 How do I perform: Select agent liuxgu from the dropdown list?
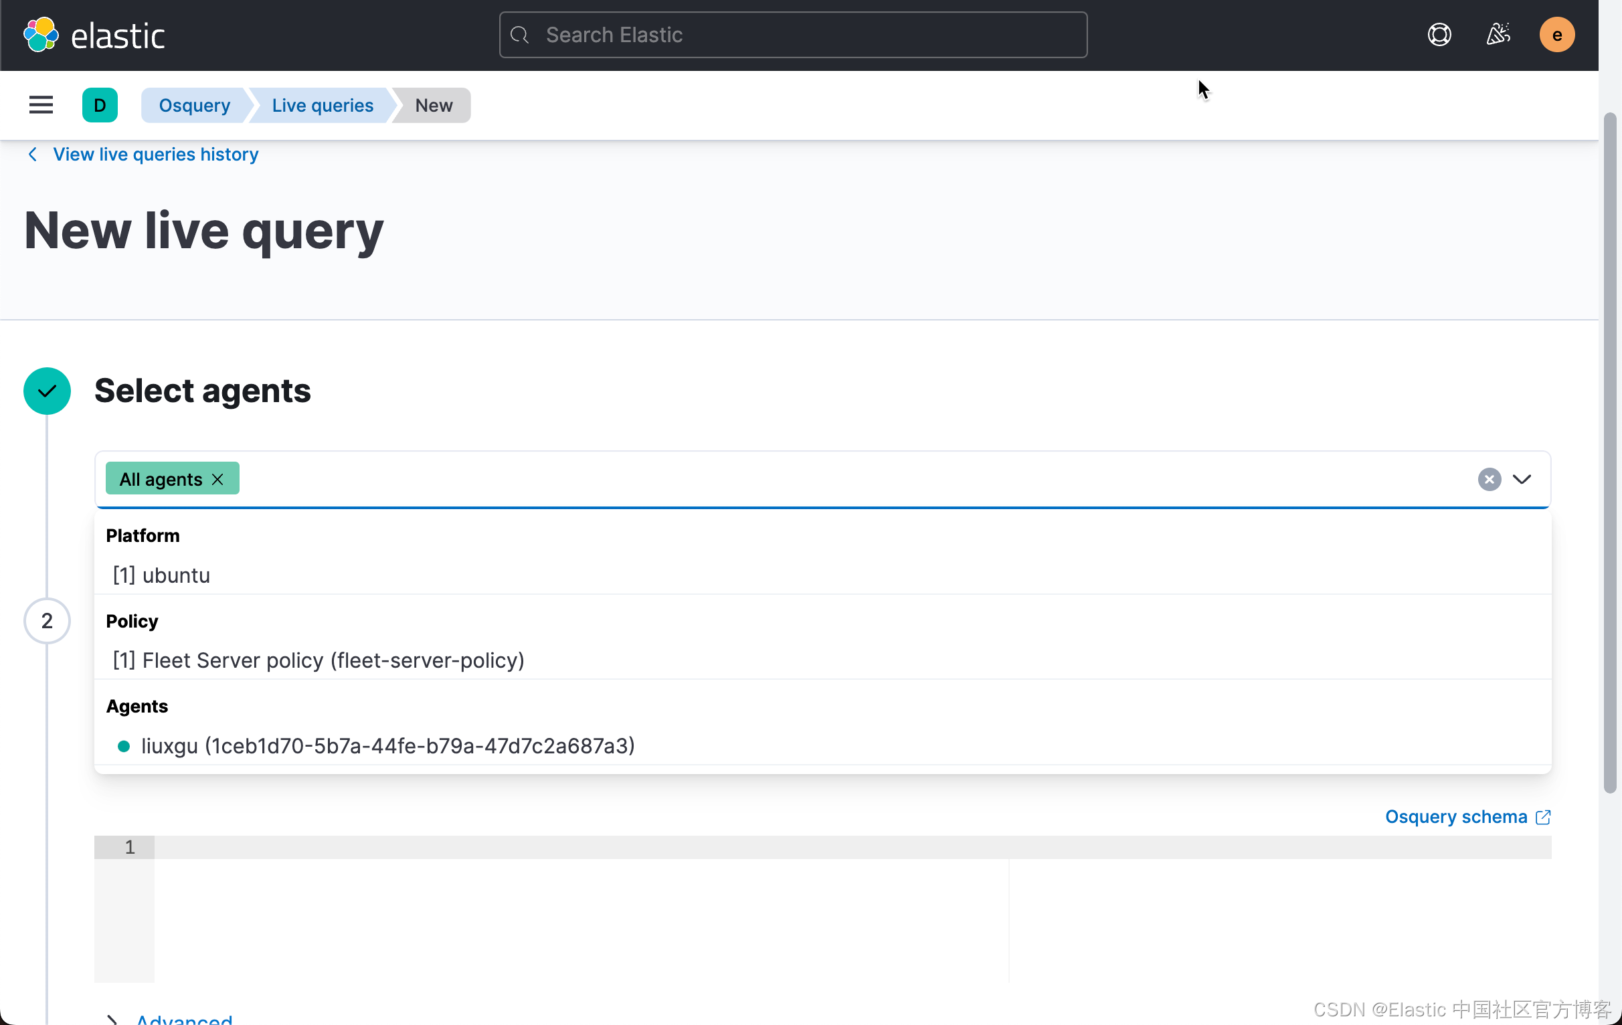(x=387, y=746)
